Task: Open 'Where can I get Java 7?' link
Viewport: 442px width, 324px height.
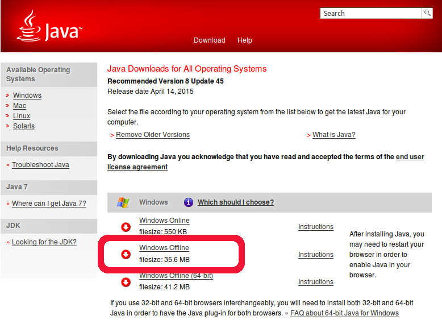Action: tap(49, 203)
